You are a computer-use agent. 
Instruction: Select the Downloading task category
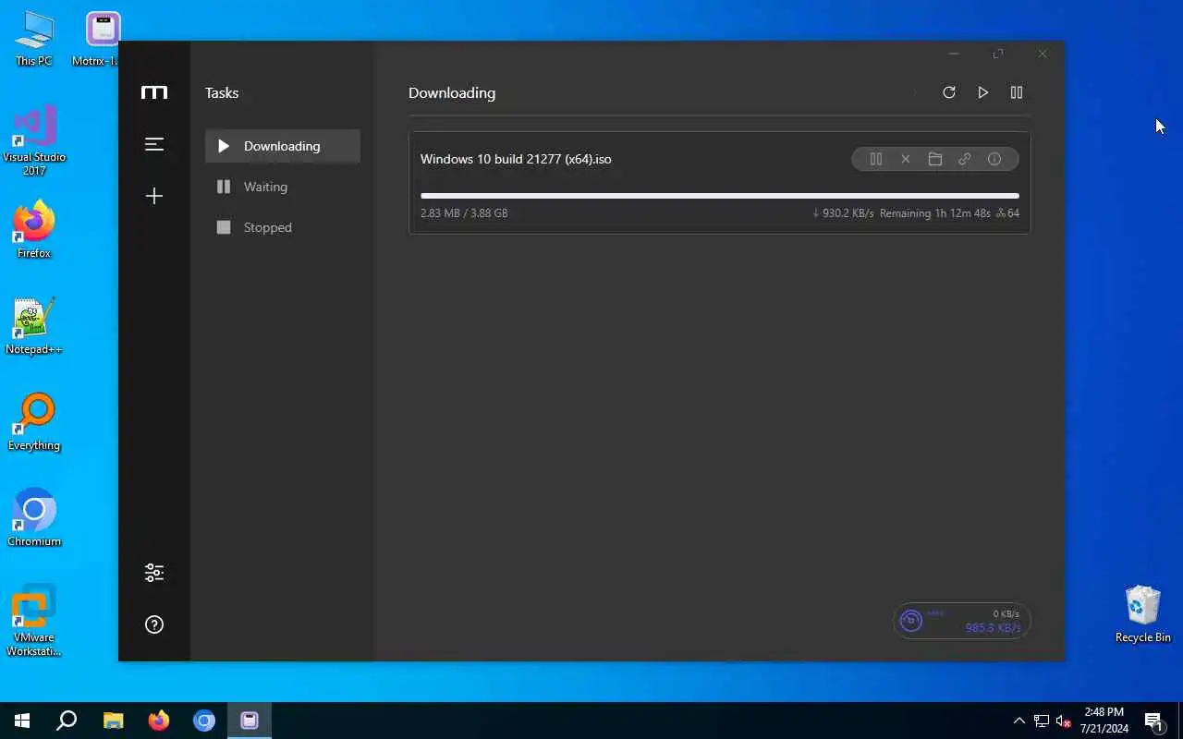click(283, 146)
